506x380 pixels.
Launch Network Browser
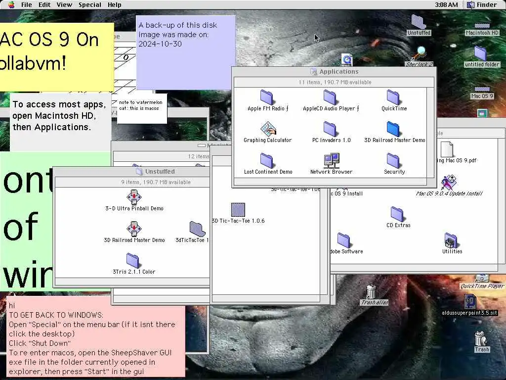click(x=332, y=161)
